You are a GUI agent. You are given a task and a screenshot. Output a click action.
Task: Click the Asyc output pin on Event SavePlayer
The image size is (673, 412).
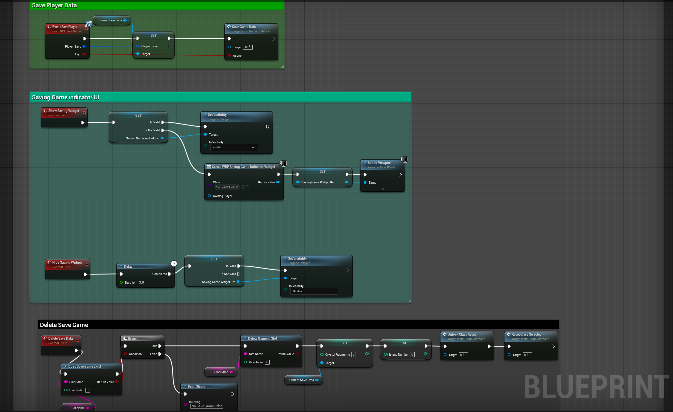tap(84, 54)
